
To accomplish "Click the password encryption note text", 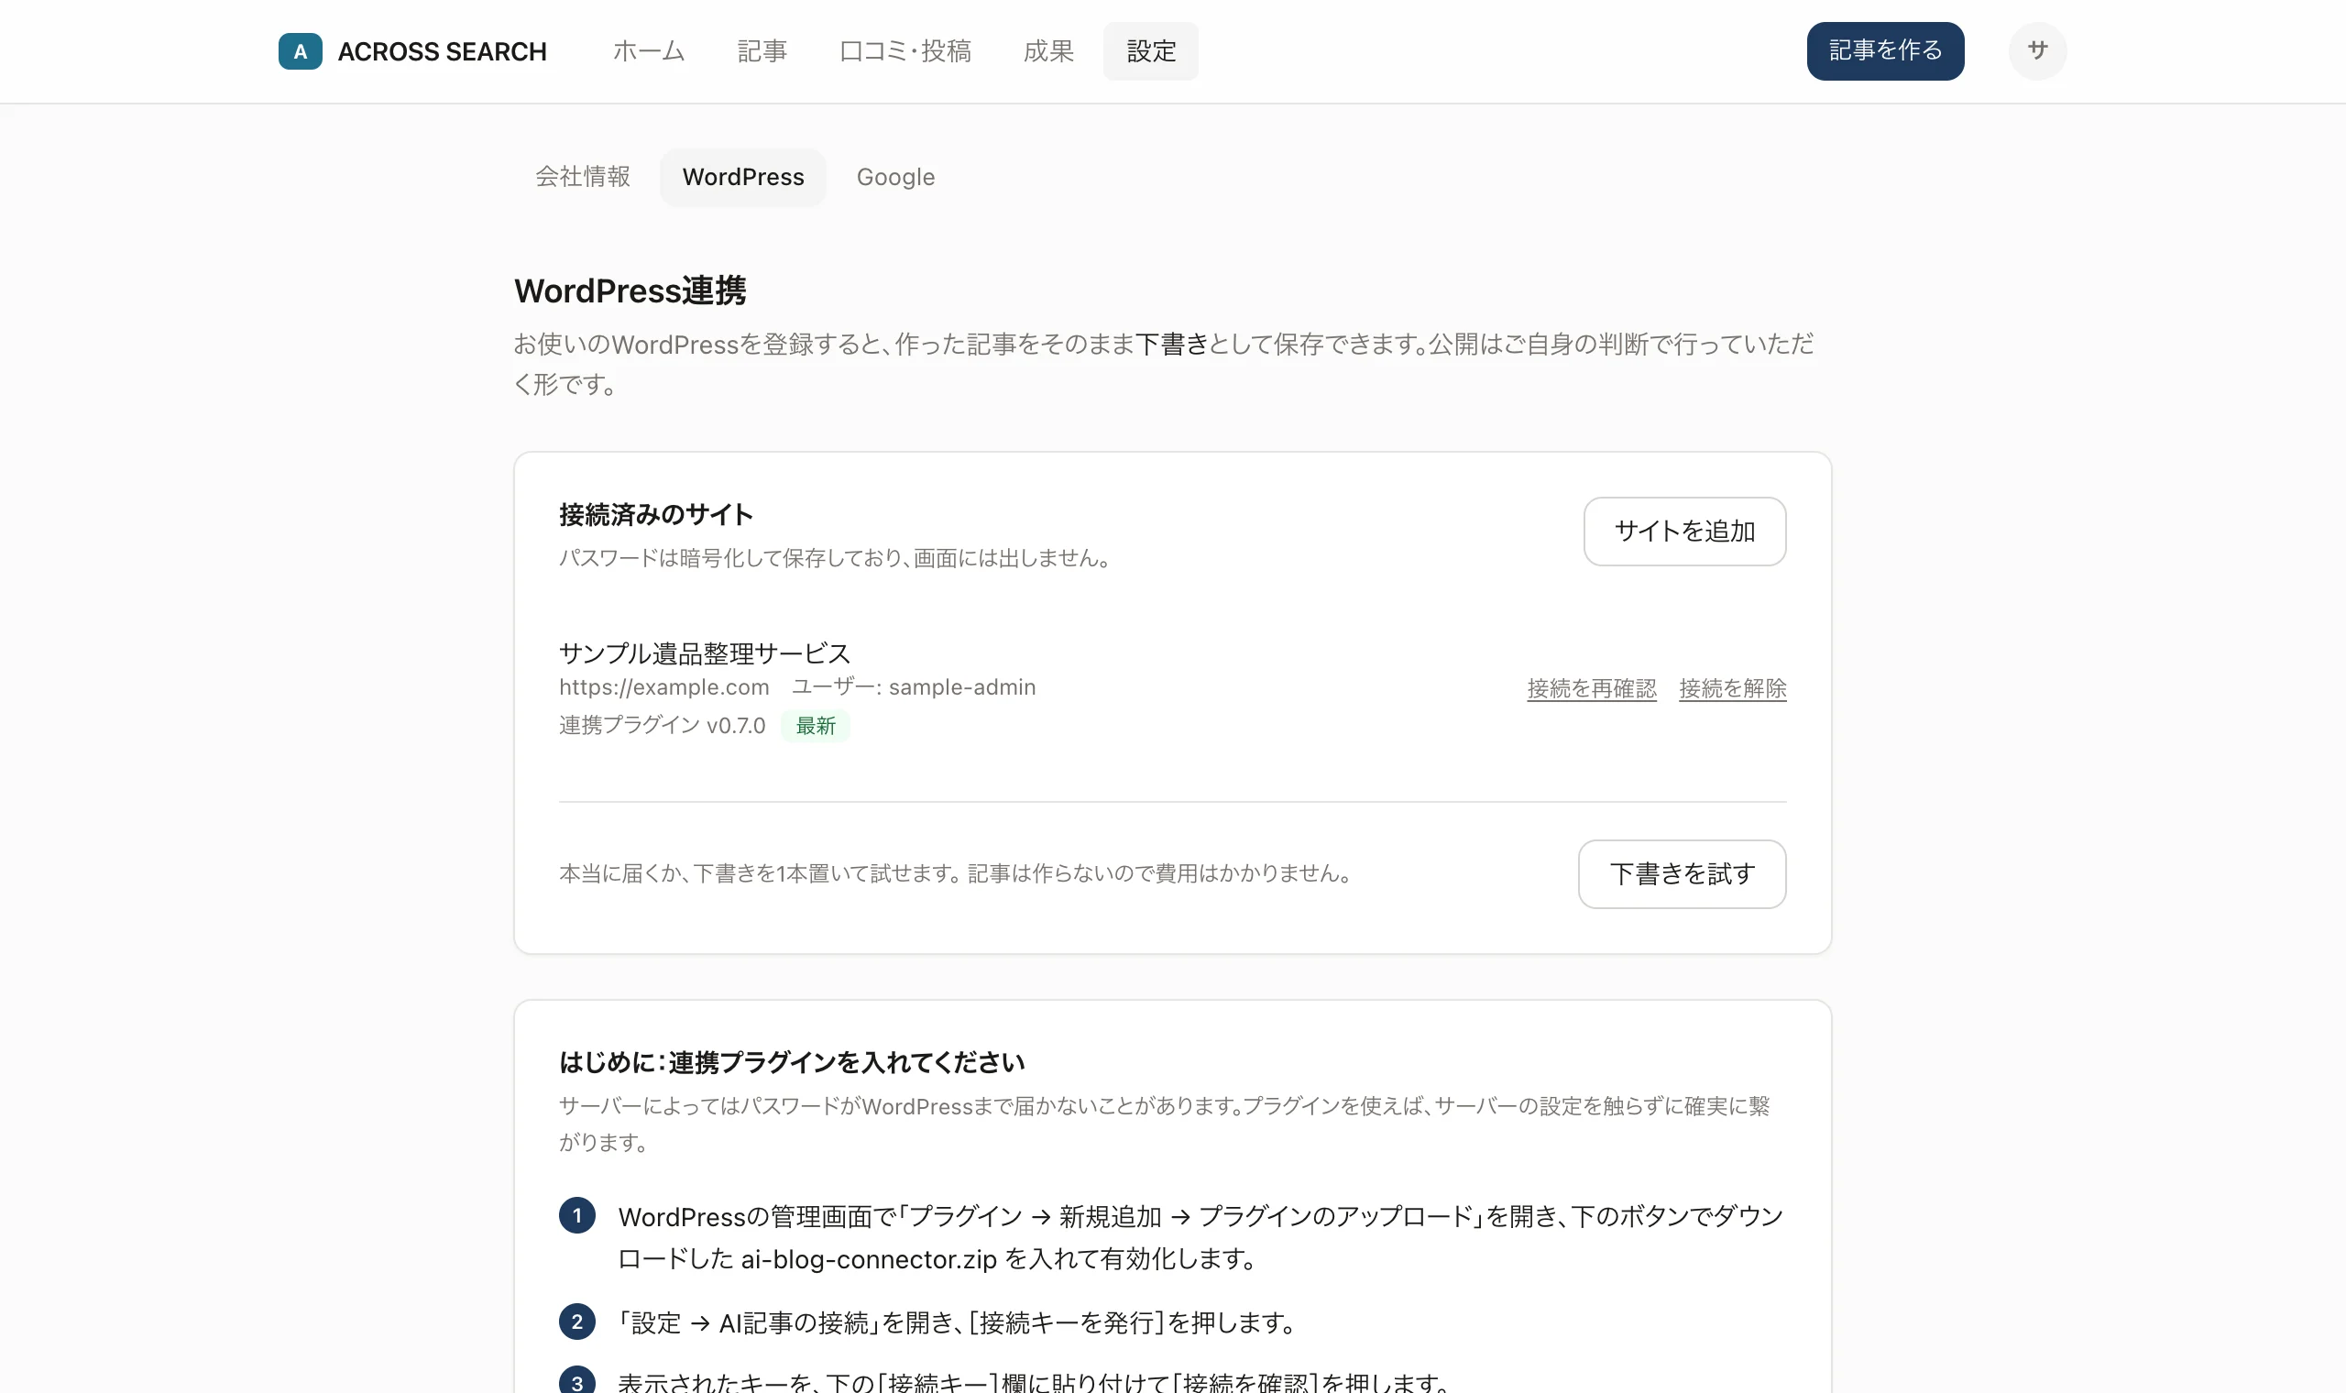I will click(x=835, y=558).
